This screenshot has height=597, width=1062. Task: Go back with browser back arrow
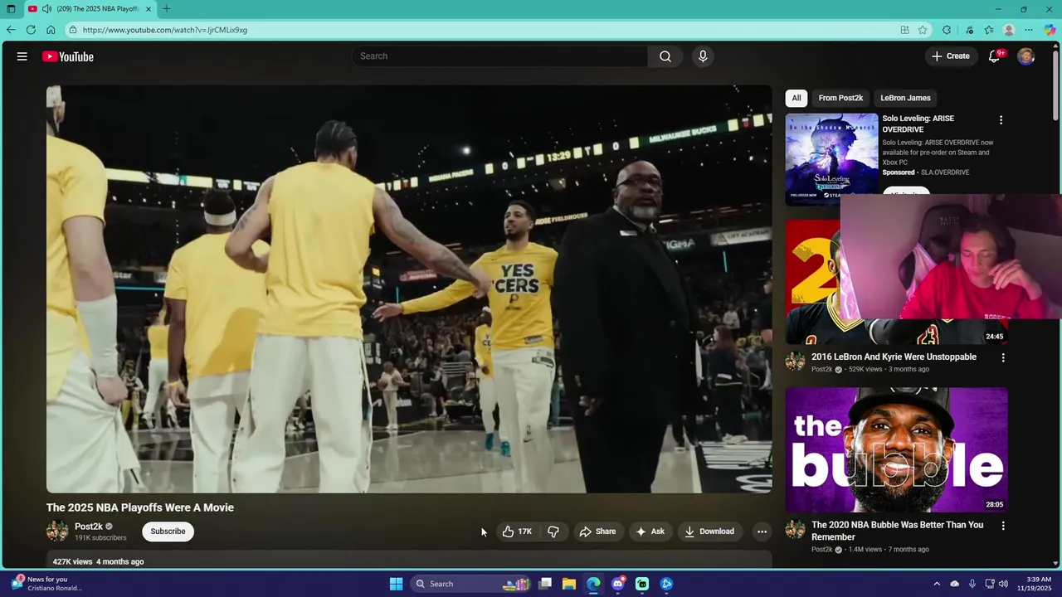(11, 30)
